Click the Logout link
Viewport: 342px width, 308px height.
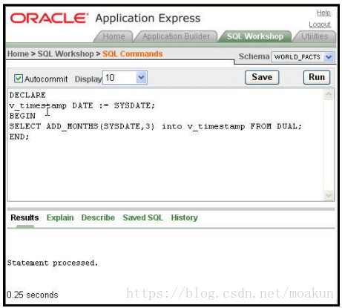click(320, 24)
